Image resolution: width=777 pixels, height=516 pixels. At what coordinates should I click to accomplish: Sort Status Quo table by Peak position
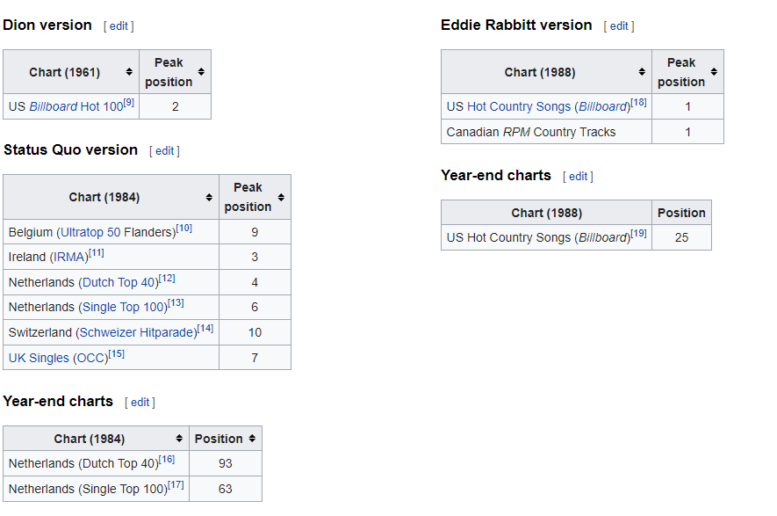coord(281,197)
